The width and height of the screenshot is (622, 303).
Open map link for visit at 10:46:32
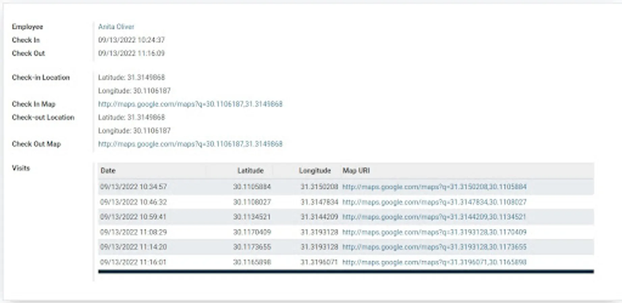click(435, 202)
